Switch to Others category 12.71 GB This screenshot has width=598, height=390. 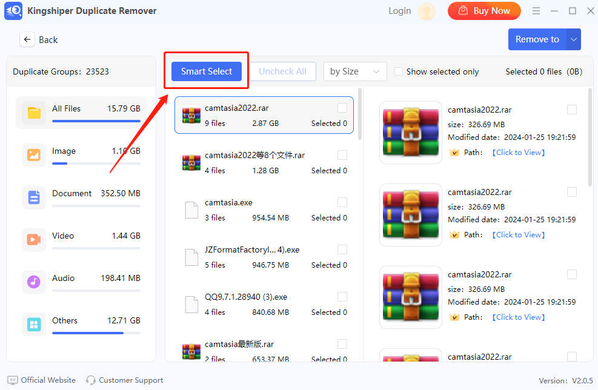(81, 325)
